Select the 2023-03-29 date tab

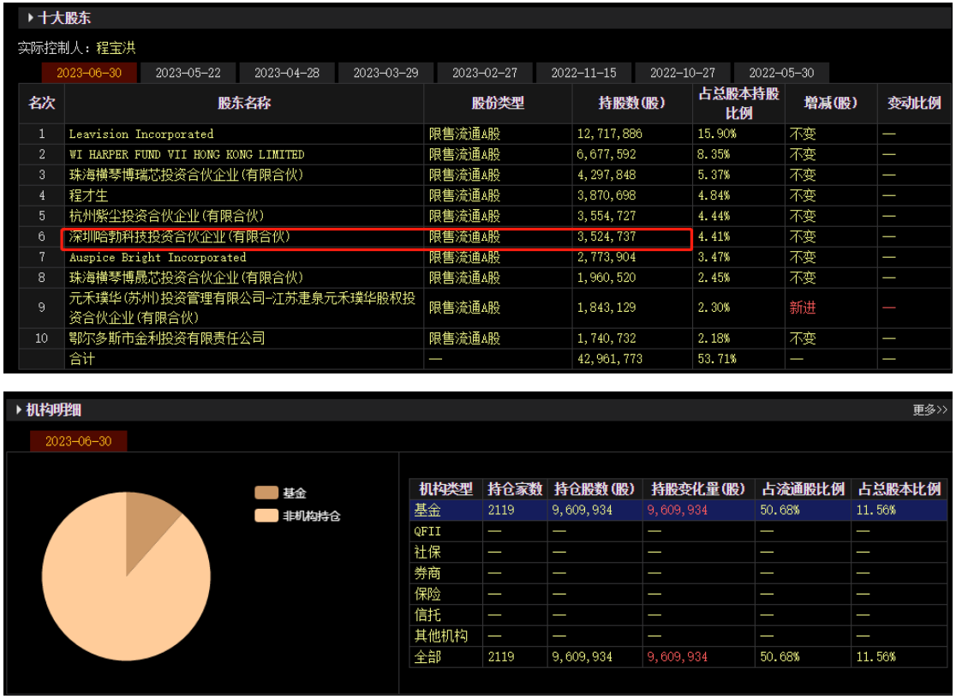tap(385, 73)
